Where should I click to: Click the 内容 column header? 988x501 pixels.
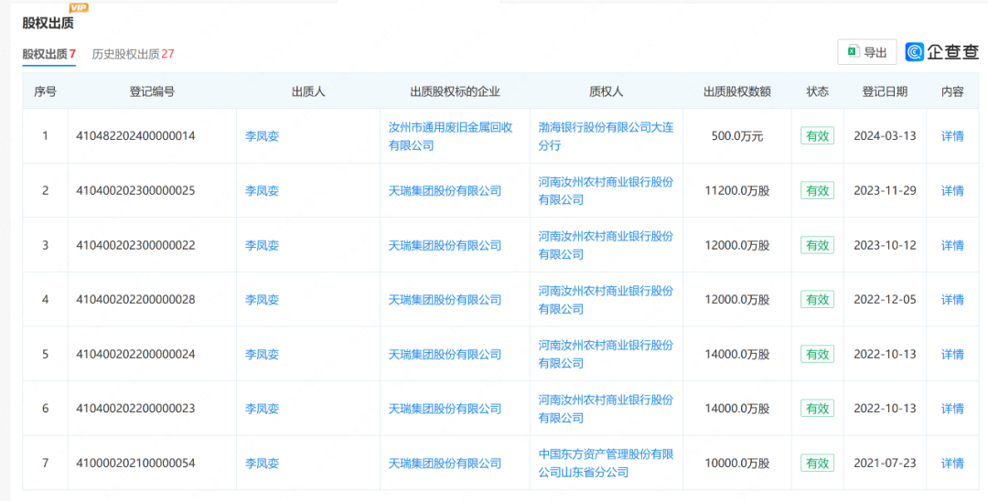[952, 92]
